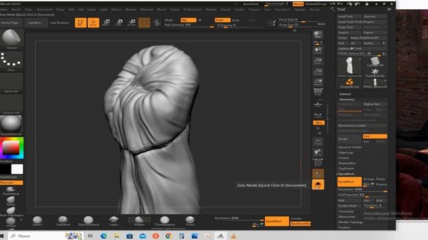Switch to Scale transform mode
Viewport: 428px width, 240px height.
(119, 23)
